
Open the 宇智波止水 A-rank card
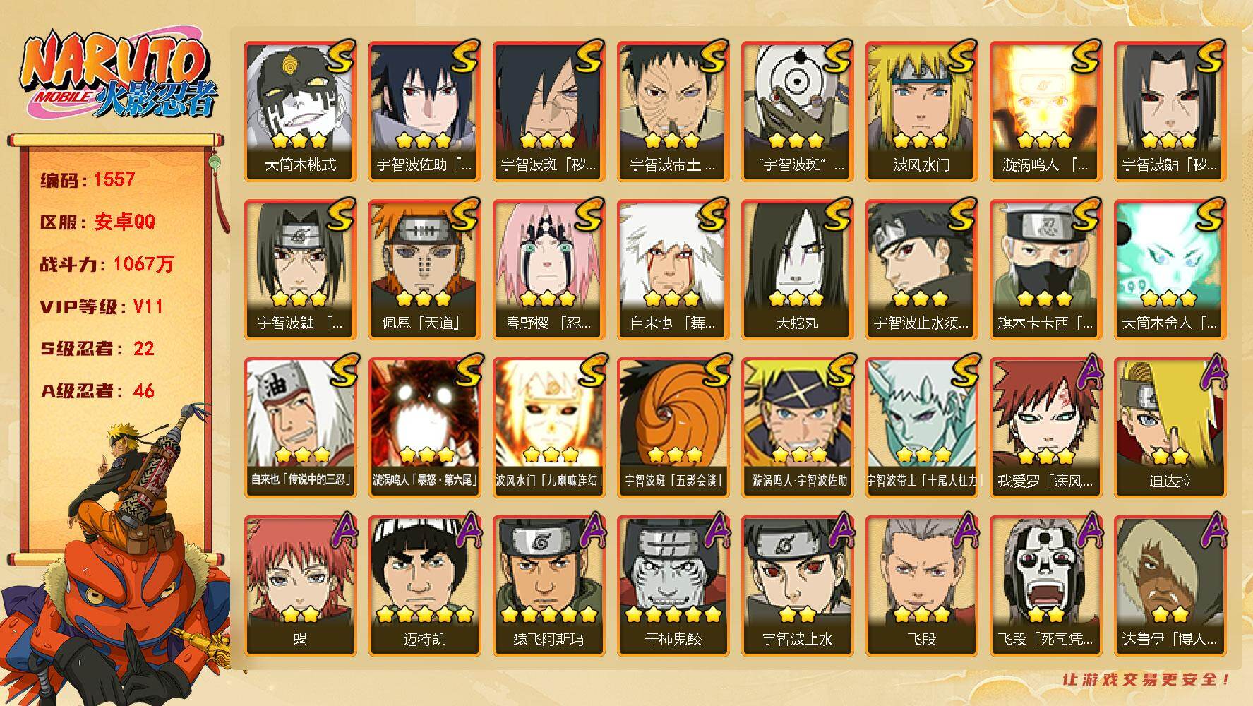click(798, 586)
